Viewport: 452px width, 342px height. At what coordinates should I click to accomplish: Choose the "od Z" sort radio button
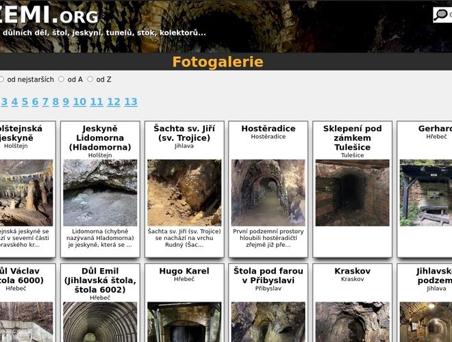(x=90, y=79)
